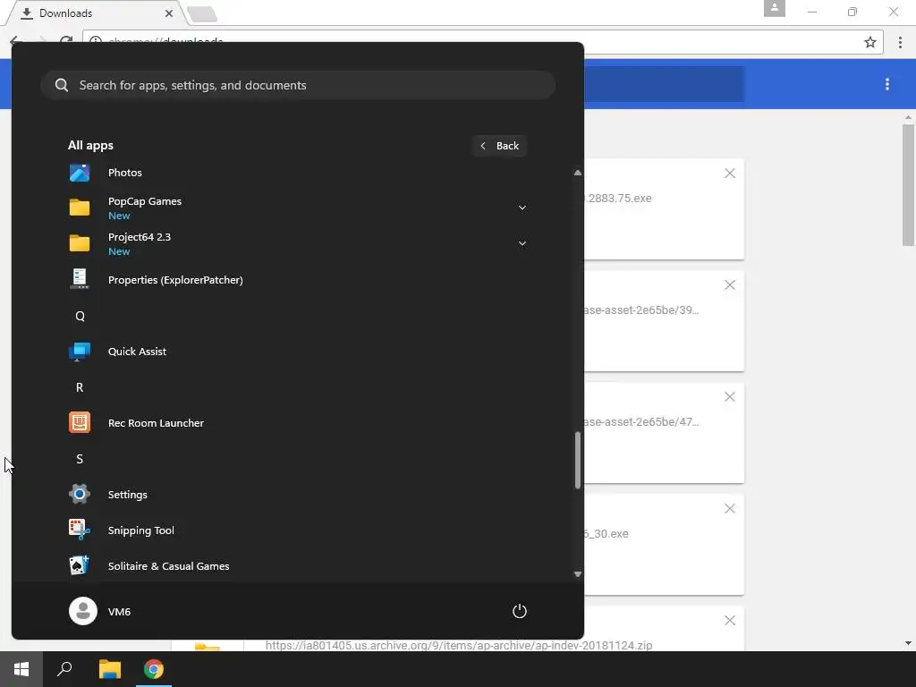Open Solitaire & Casual Games icon
The image size is (916, 687).
coord(80,565)
